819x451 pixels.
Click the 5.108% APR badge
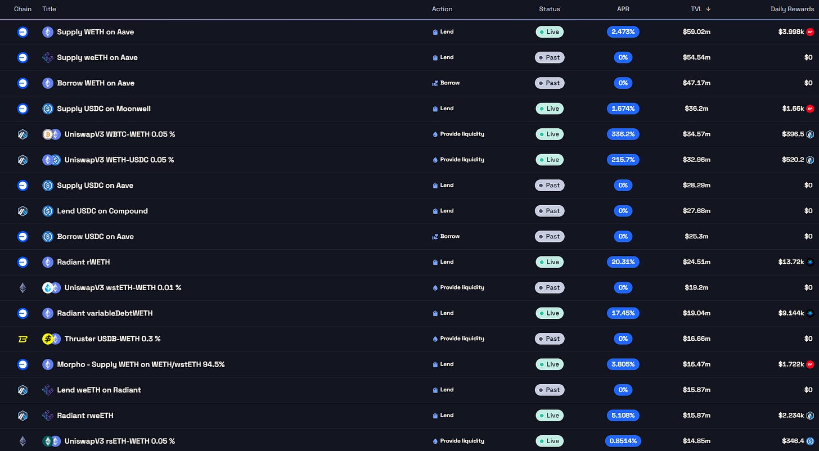(x=623, y=416)
